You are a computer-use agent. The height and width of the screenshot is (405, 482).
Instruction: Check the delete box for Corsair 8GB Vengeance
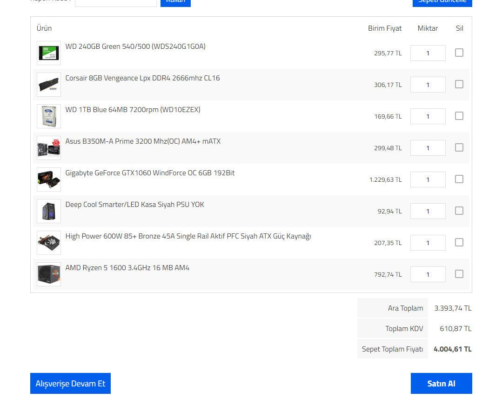pyautogui.click(x=459, y=84)
